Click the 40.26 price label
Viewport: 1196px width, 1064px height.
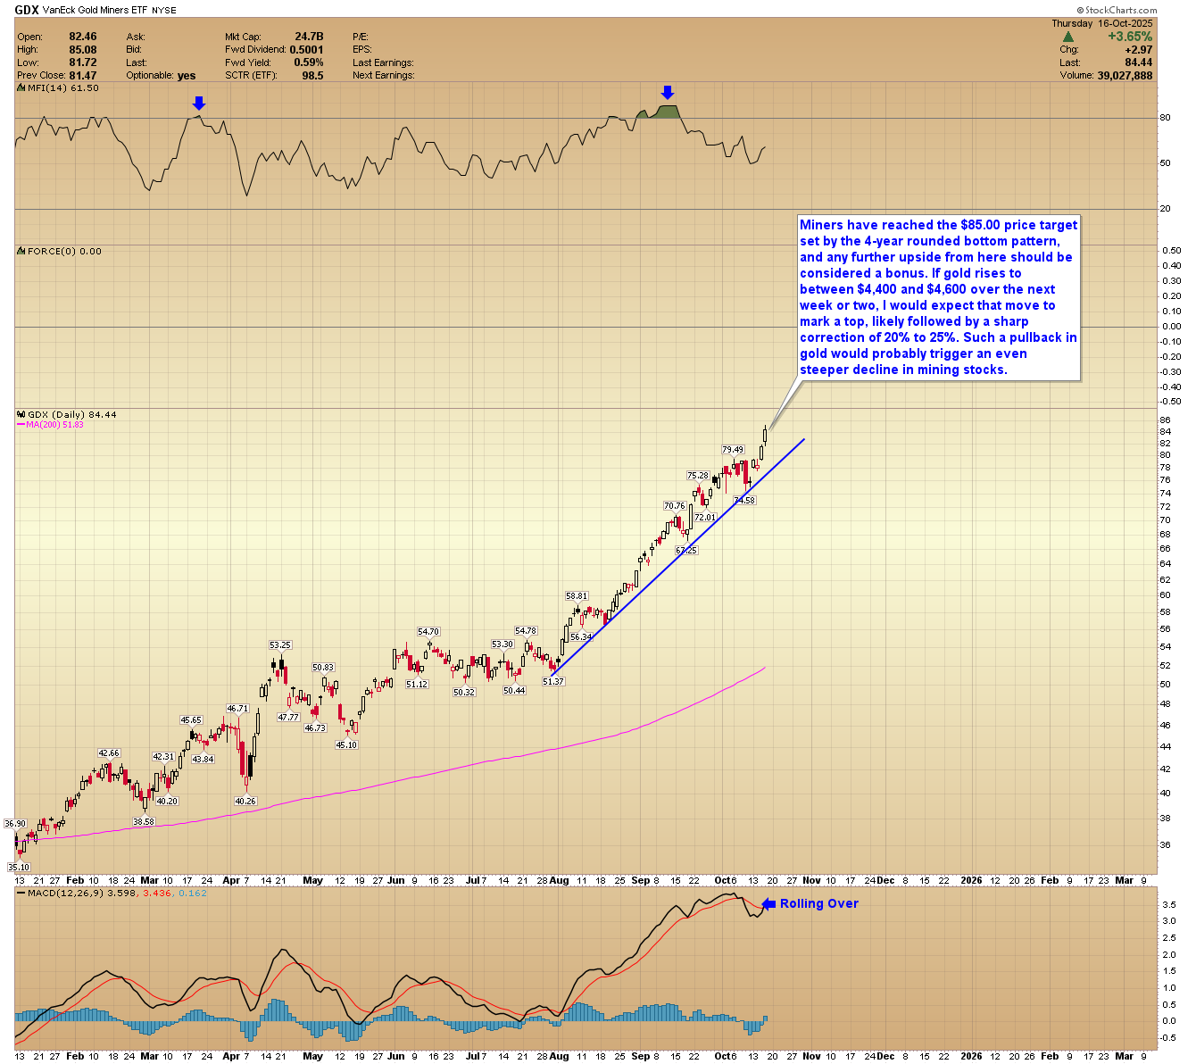(x=245, y=802)
